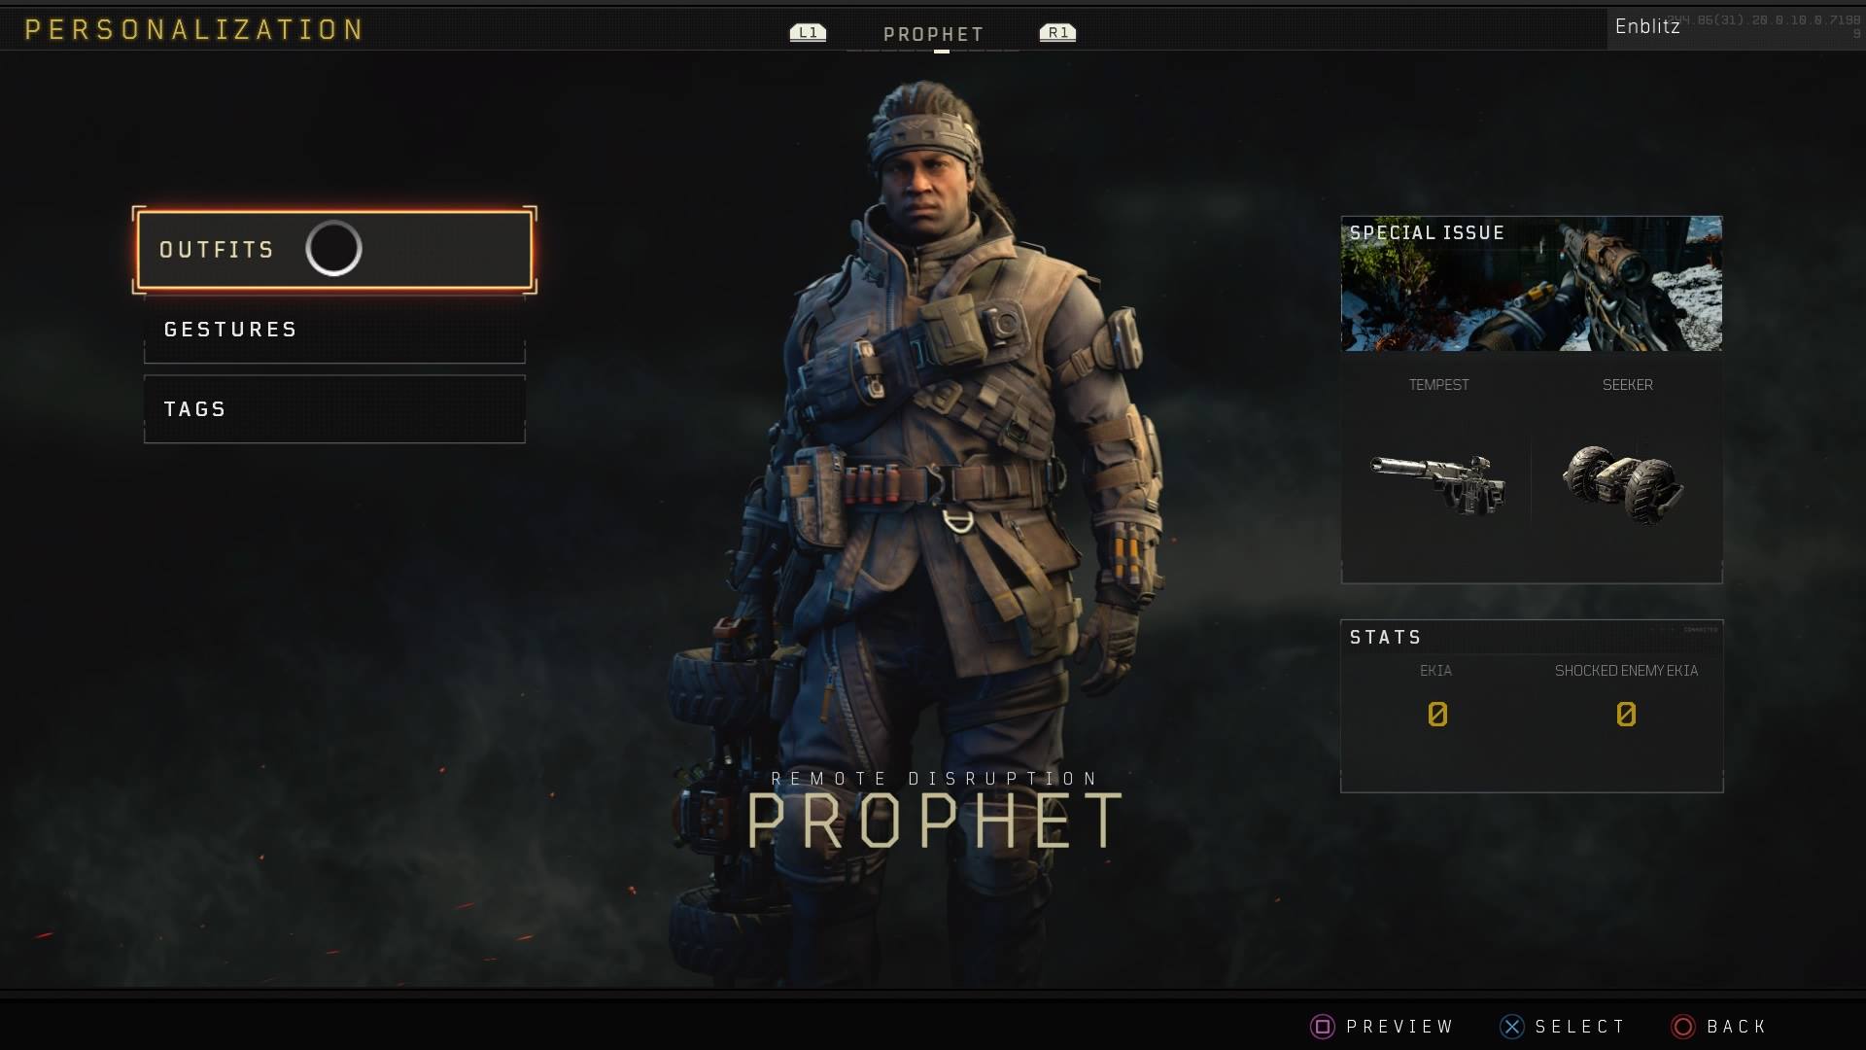Open the Special Issue preview thumbnail
This screenshot has width=1866, height=1050.
pyautogui.click(x=1532, y=284)
